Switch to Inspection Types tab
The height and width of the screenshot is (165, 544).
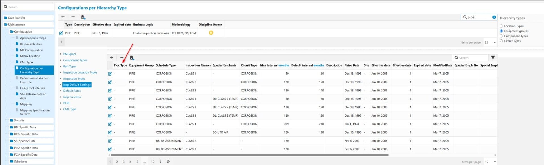point(74,79)
